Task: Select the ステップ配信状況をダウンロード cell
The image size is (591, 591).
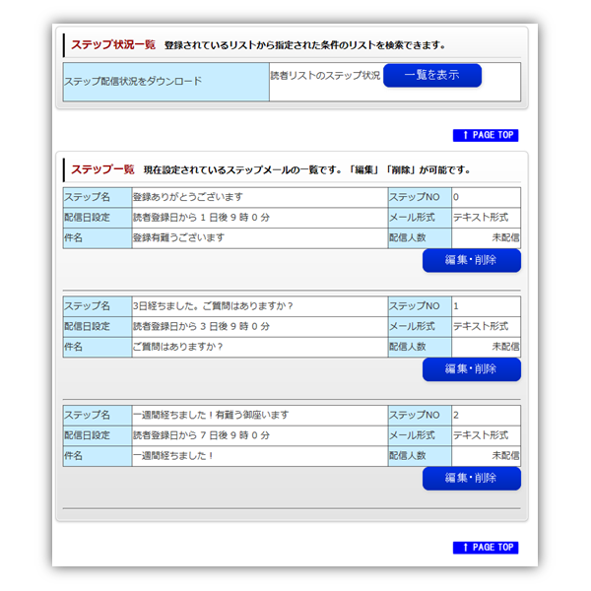Action: (x=166, y=82)
